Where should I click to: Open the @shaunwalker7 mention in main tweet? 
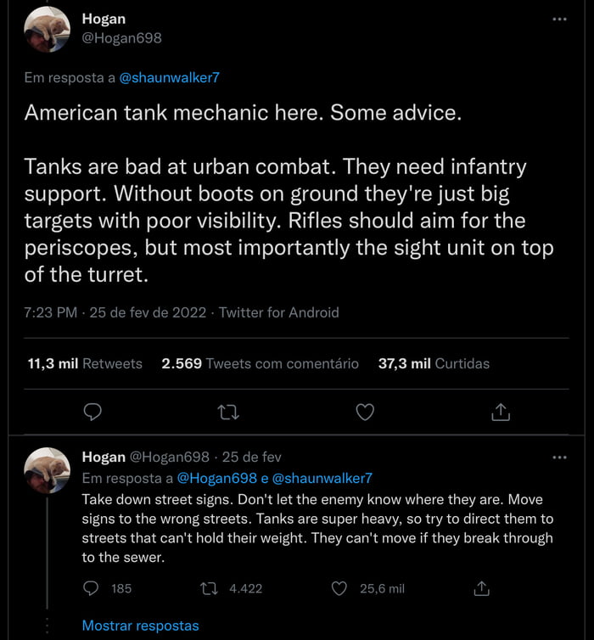point(171,77)
